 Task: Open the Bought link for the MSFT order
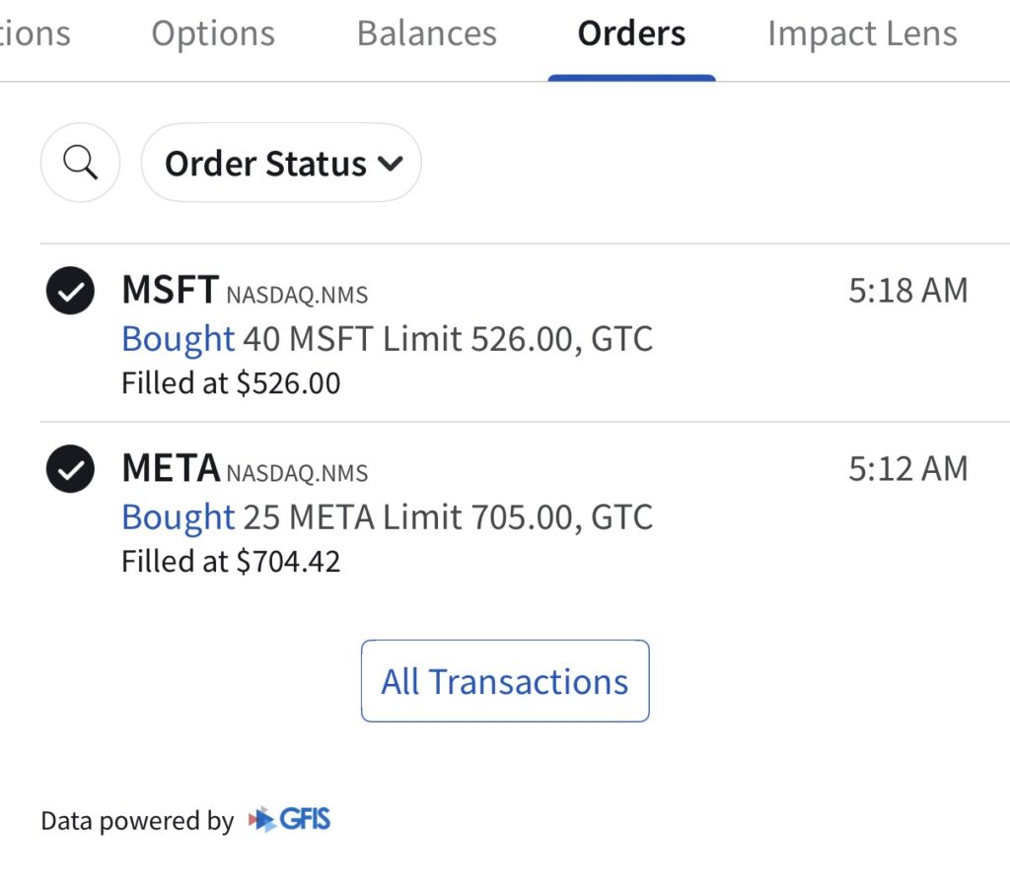(x=178, y=339)
